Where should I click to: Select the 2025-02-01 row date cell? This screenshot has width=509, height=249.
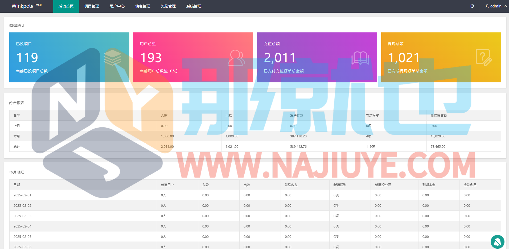coord(22,195)
